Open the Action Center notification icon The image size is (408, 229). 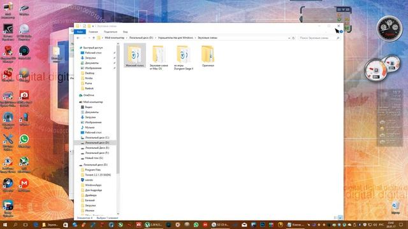(402, 225)
